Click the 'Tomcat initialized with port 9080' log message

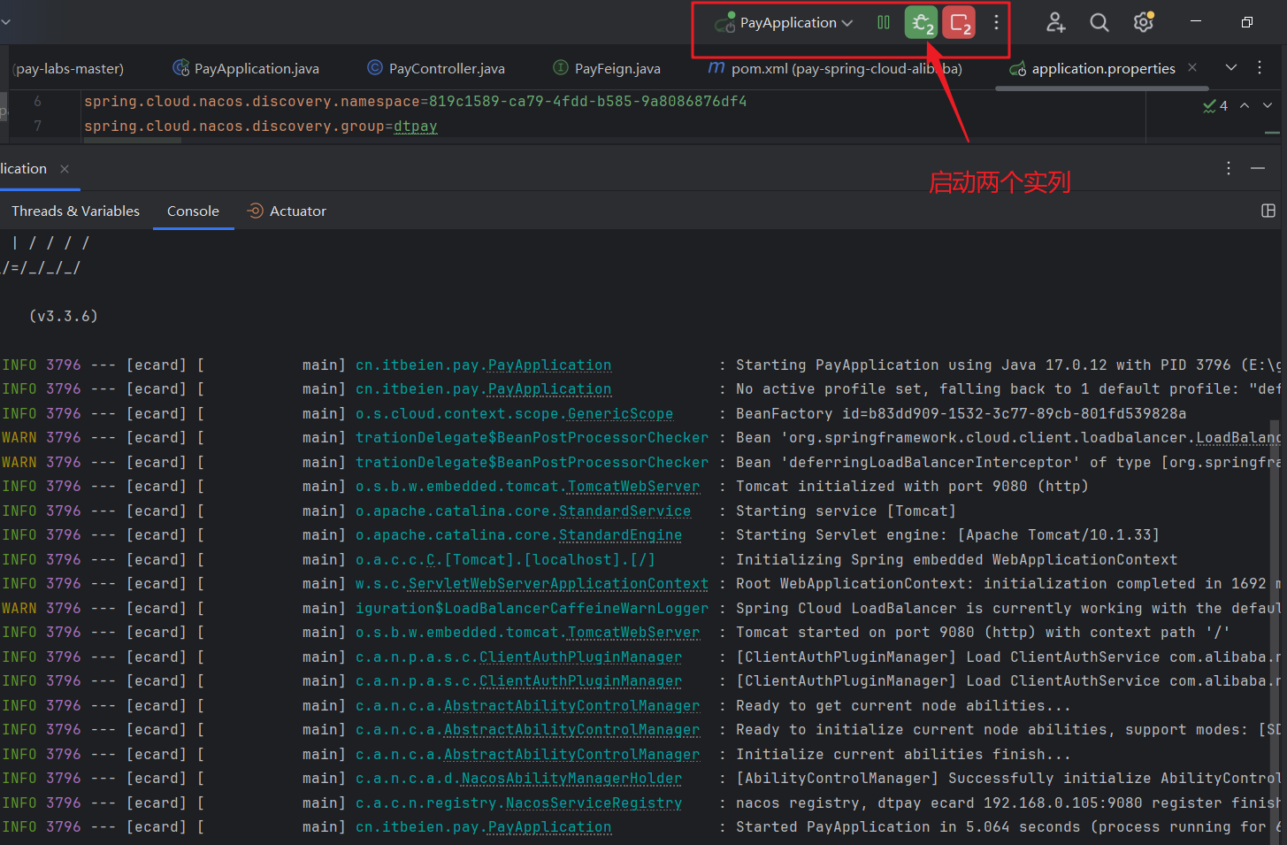(x=912, y=487)
